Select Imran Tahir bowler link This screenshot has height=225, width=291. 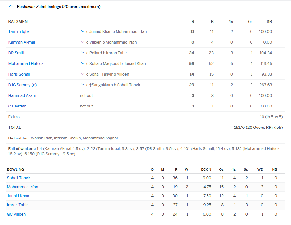pyautogui.click(x=17, y=205)
